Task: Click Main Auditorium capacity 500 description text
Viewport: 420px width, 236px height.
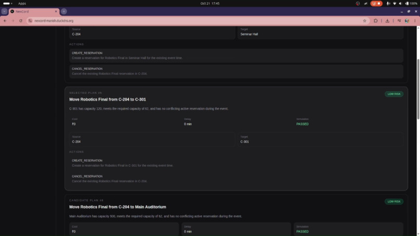Action: (x=155, y=216)
